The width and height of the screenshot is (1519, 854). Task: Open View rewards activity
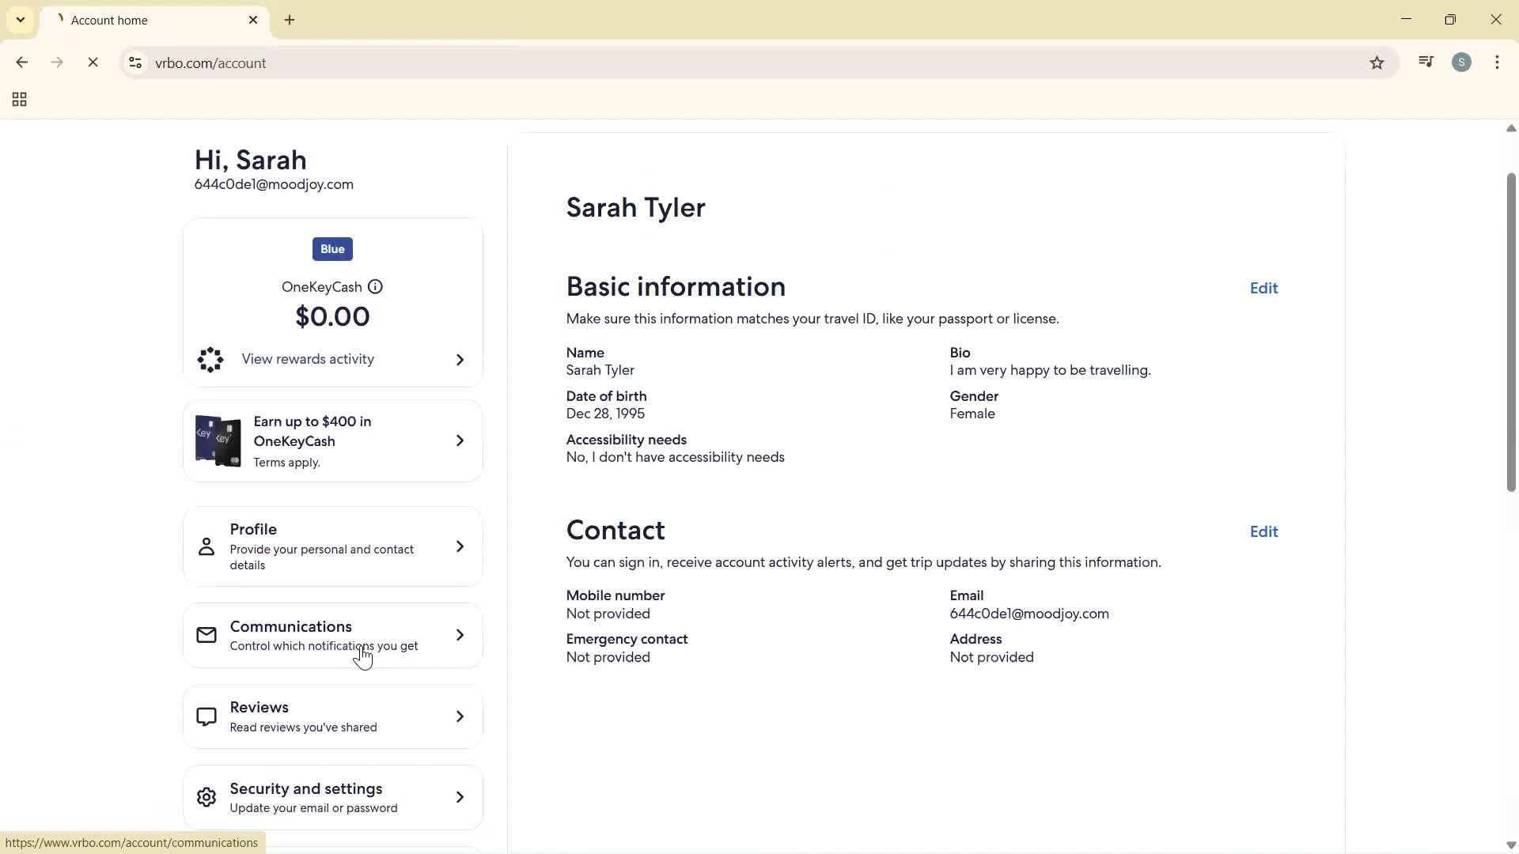pyautogui.click(x=308, y=359)
